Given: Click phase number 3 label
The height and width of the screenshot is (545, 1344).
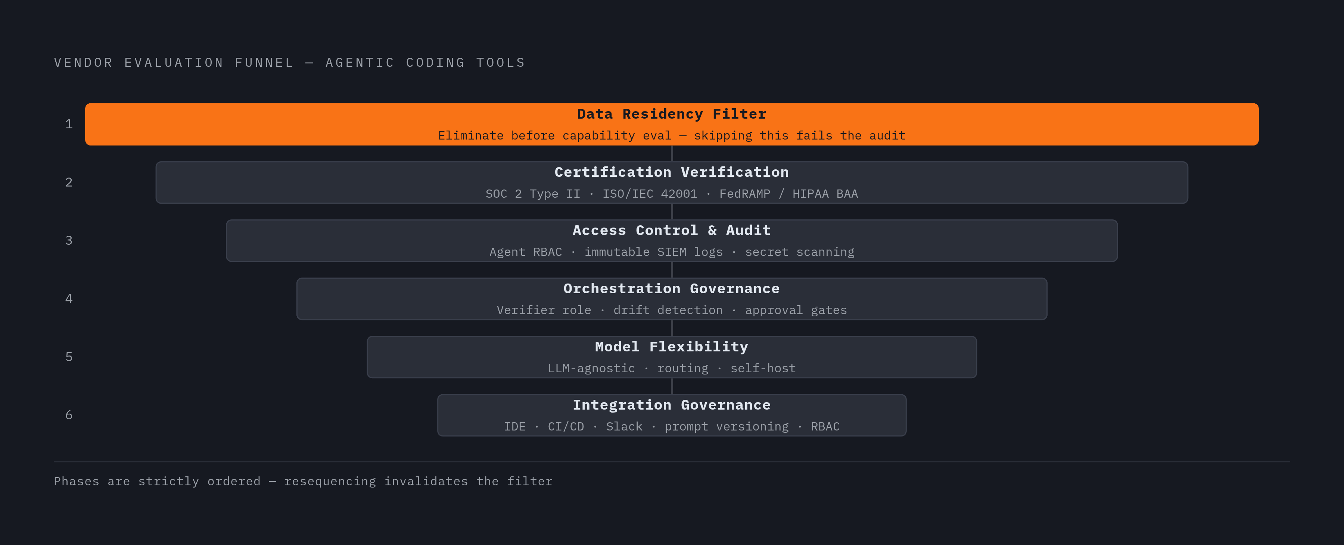Looking at the screenshot, I should (69, 241).
